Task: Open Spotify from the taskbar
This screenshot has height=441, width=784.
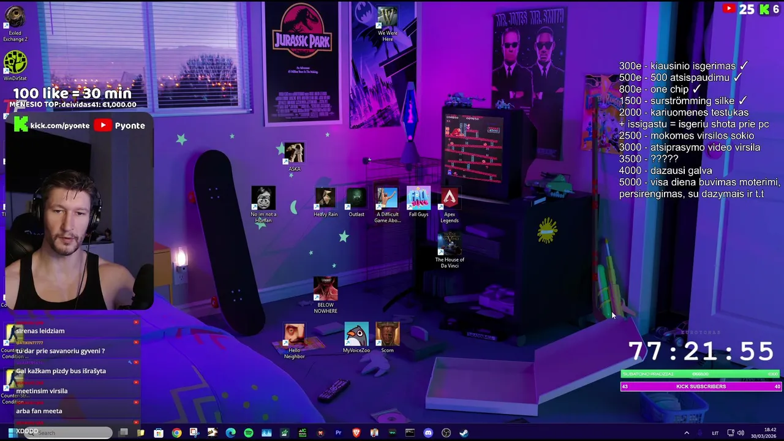Action: [x=249, y=433]
